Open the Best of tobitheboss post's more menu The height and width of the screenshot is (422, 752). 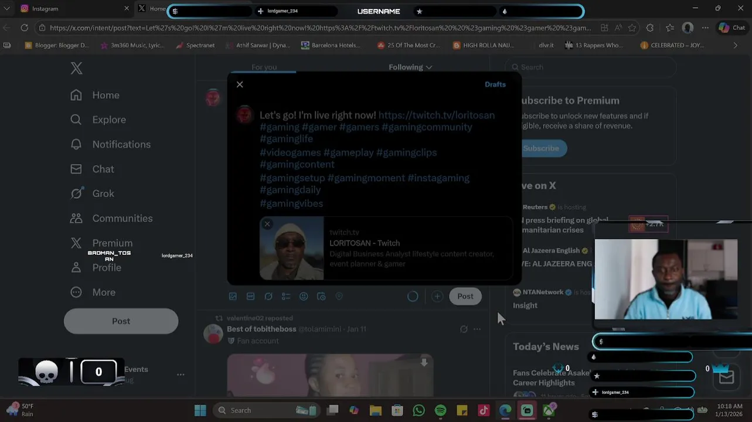(x=477, y=329)
